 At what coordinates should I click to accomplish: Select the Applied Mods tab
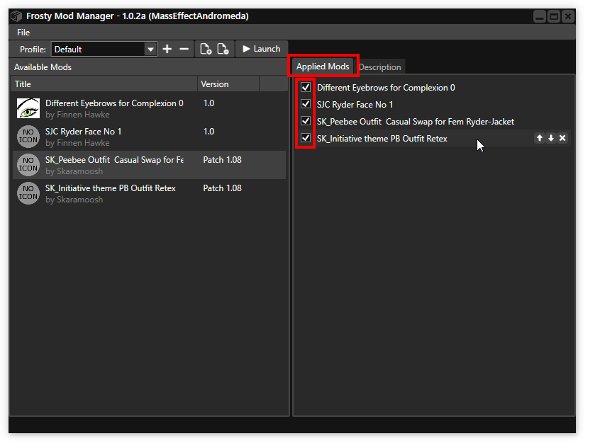323,67
